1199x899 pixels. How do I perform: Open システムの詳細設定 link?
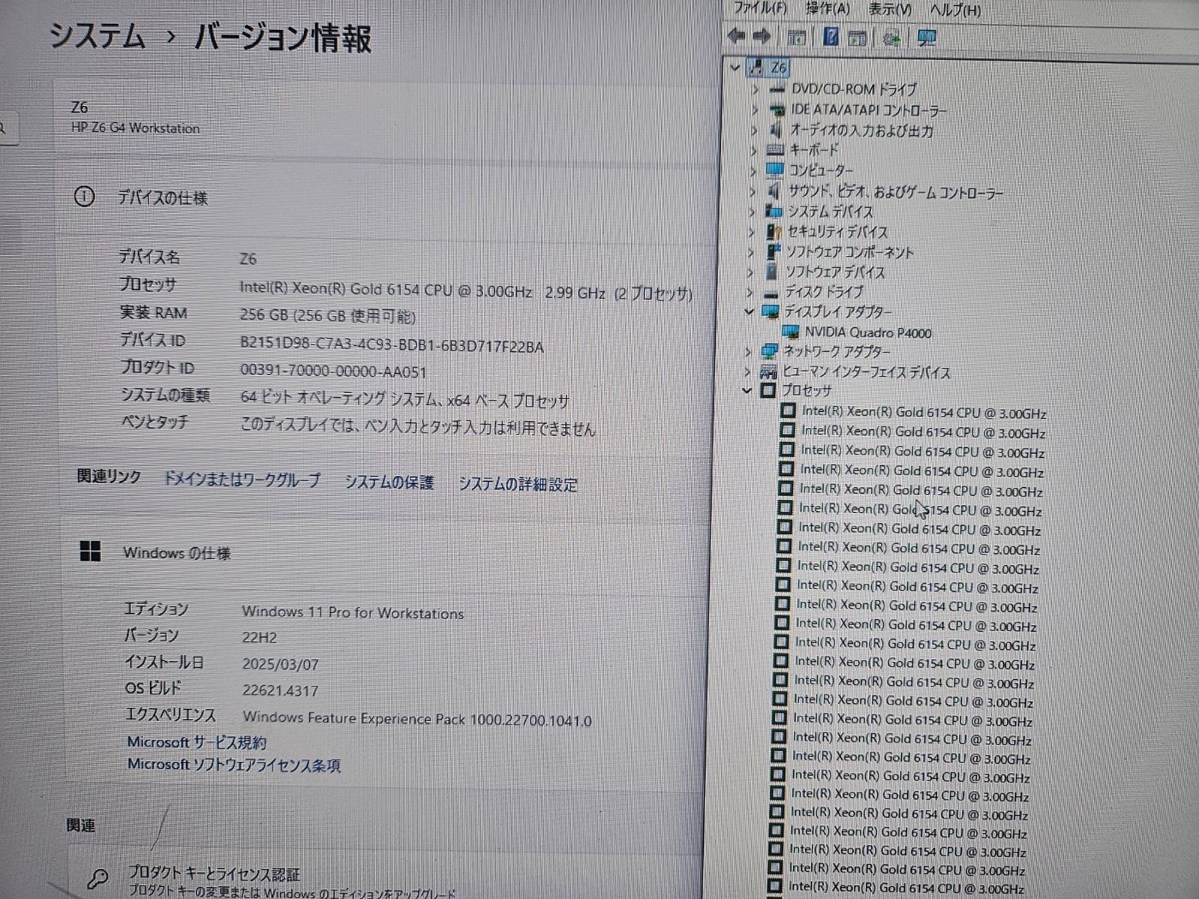[518, 484]
